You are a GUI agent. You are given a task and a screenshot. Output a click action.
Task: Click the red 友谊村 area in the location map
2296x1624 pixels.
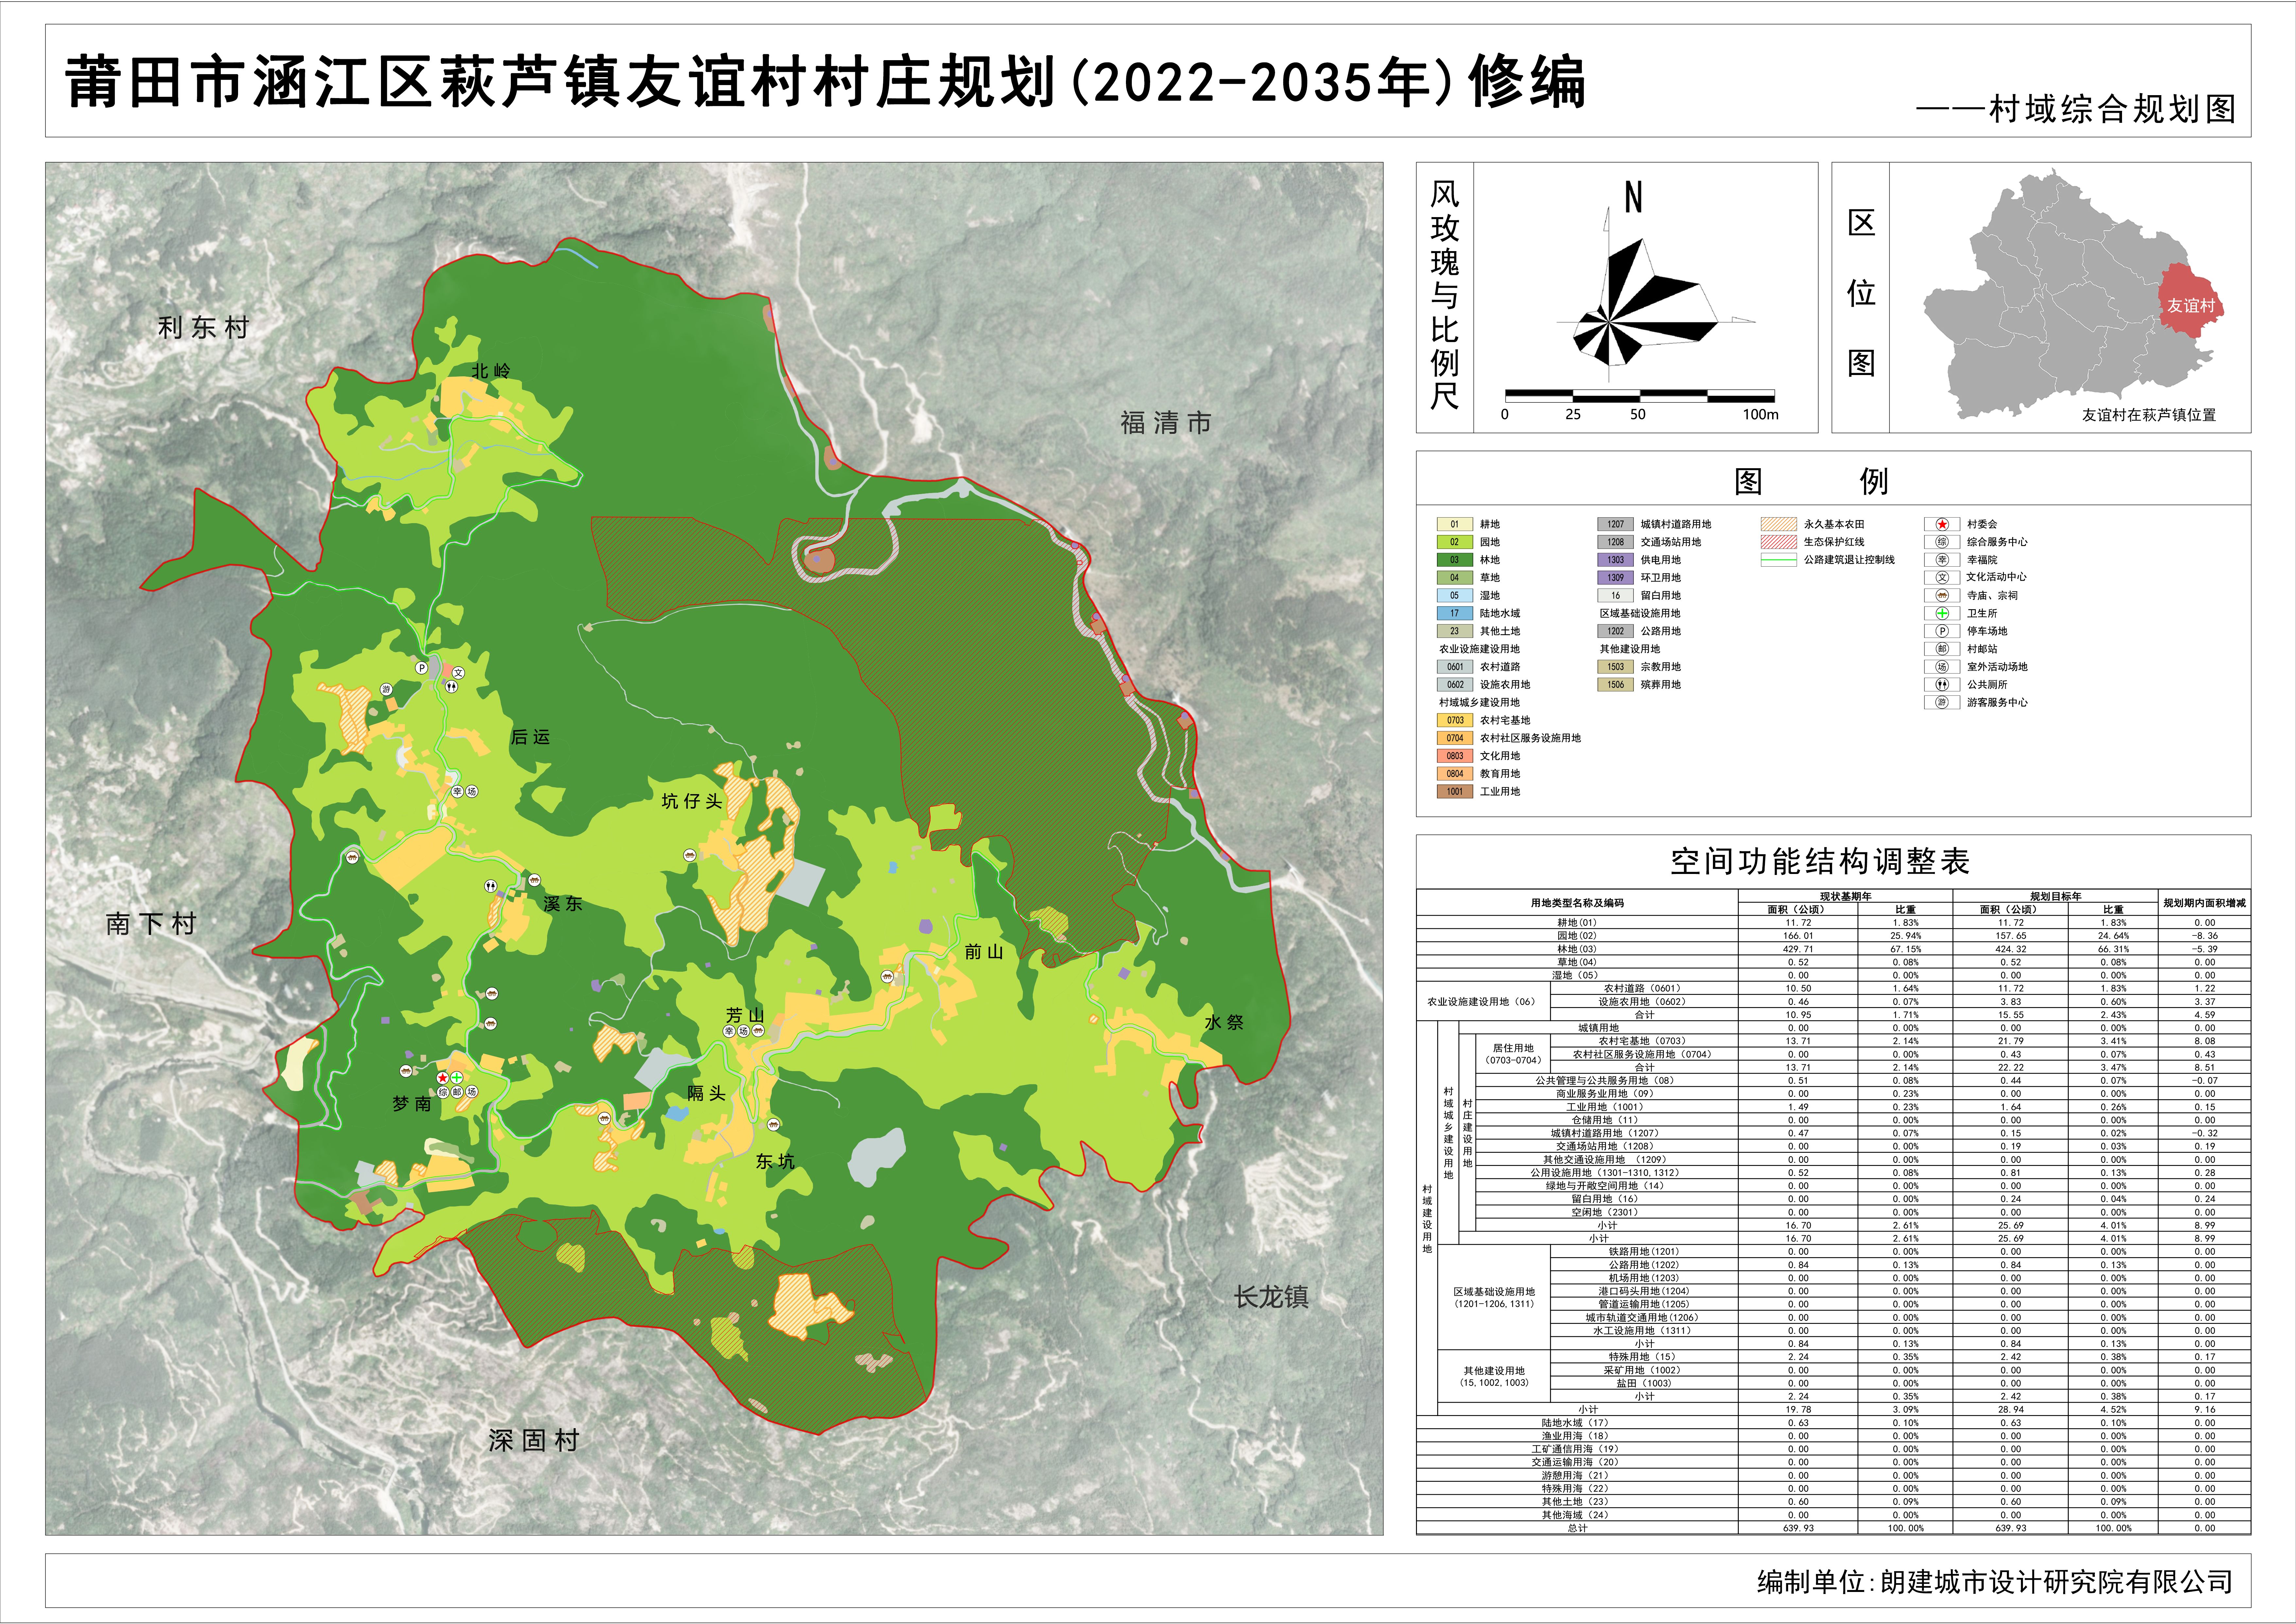coord(2190,300)
